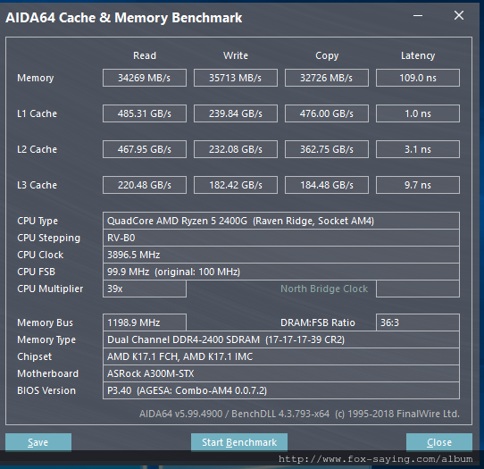
Task: Select Memory Read value 34269 MB/s
Action: 145,78
